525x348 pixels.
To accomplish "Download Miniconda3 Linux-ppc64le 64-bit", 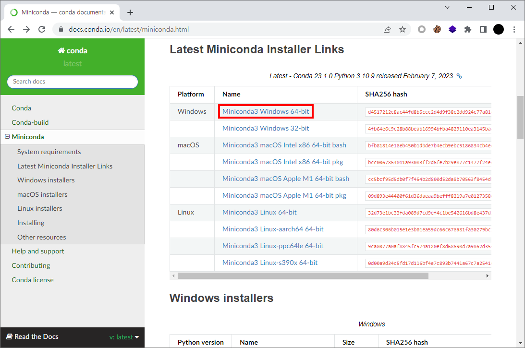I will [x=273, y=246].
